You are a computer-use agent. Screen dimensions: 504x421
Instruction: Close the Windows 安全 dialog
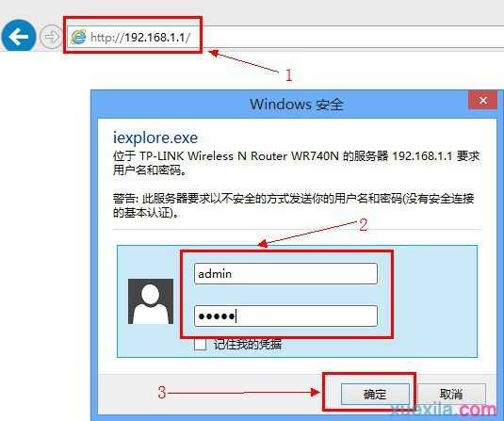click(x=482, y=100)
